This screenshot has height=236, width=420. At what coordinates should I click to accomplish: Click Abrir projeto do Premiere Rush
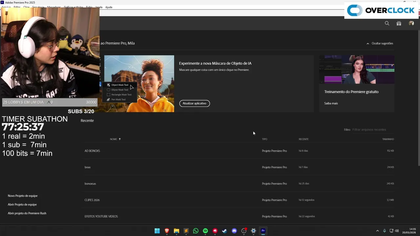point(27,213)
